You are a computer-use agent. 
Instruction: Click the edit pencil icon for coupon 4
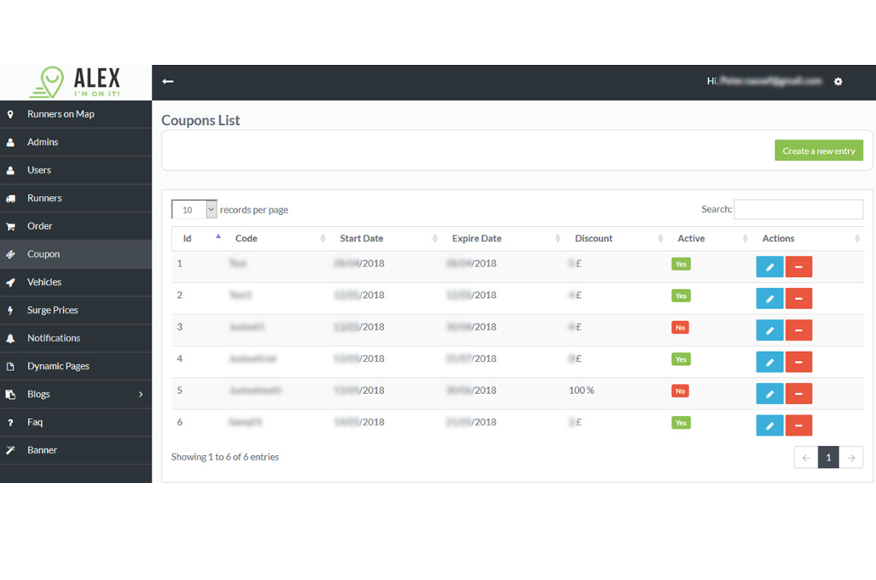(769, 361)
